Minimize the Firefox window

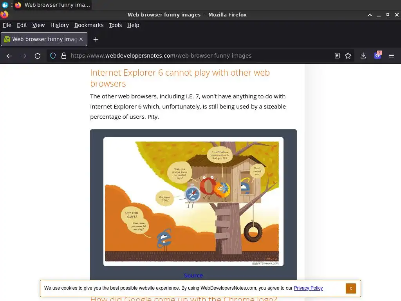click(379, 15)
